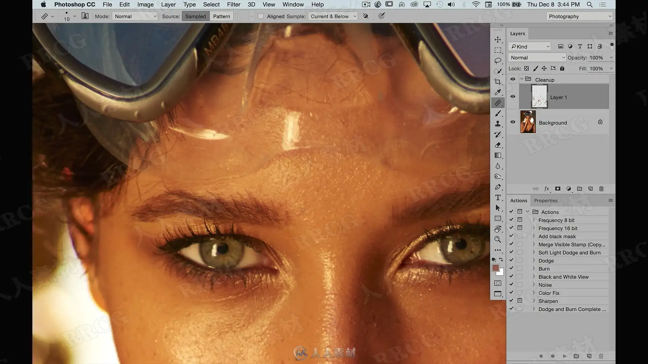Select the Horizontal Type tool
Image resolution: width=648 pixels, height=364 pixels.
click(x=498, y=198)
